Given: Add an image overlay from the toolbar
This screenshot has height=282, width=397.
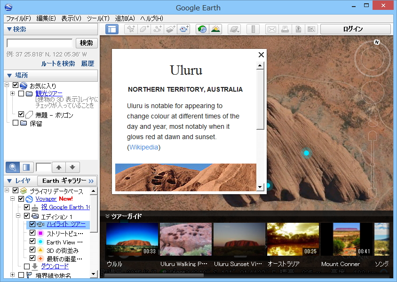Looking at the screenshot, I should pyautogui.click(x=170, y=29).
